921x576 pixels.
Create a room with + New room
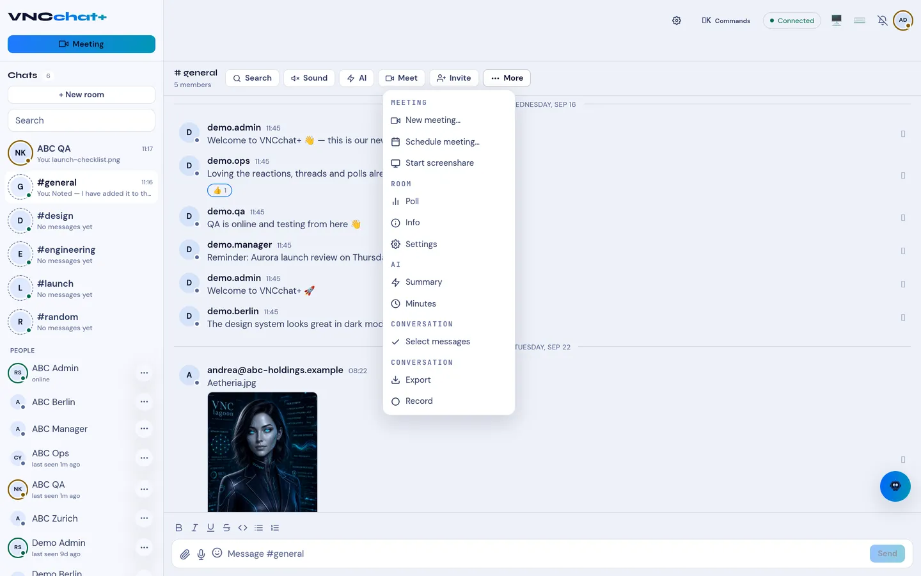click(x=81, y=95)
